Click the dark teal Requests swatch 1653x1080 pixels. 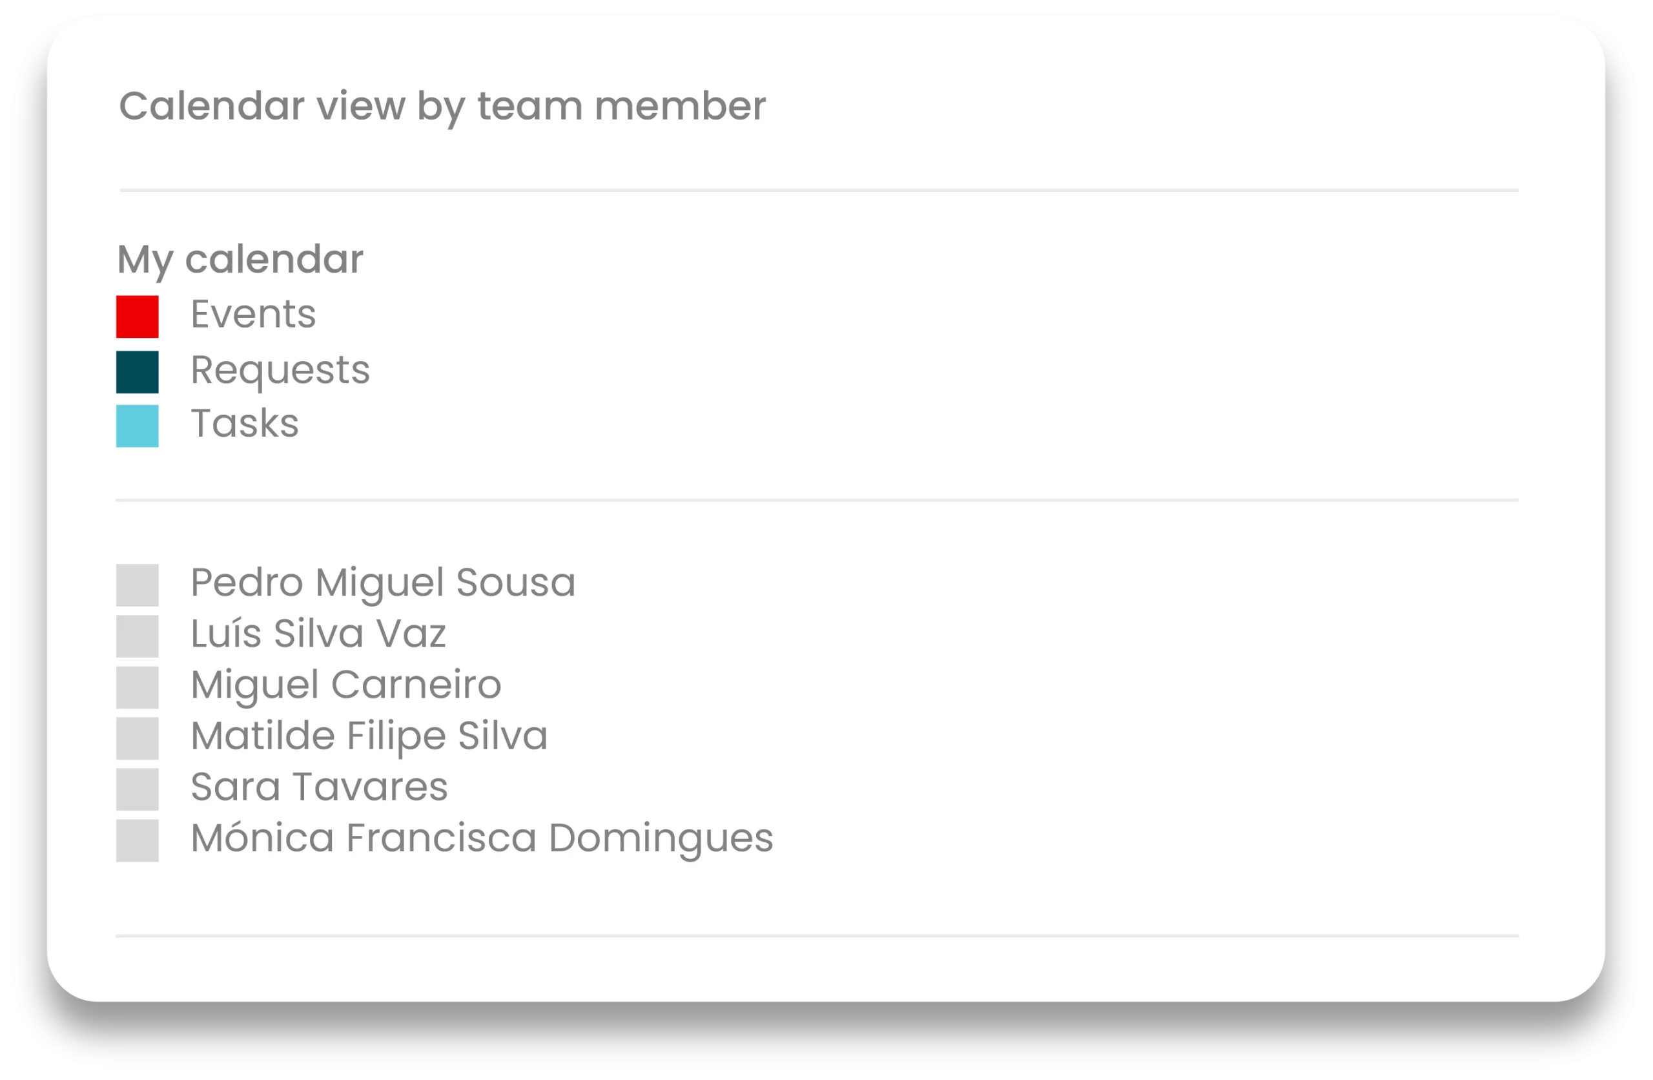(x=137, y=372)
